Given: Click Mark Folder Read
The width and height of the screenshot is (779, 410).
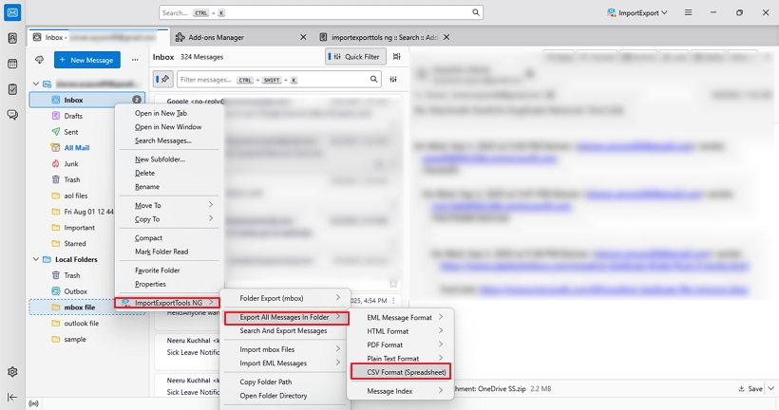Looking at the screenshot, I should coord(169,252).
